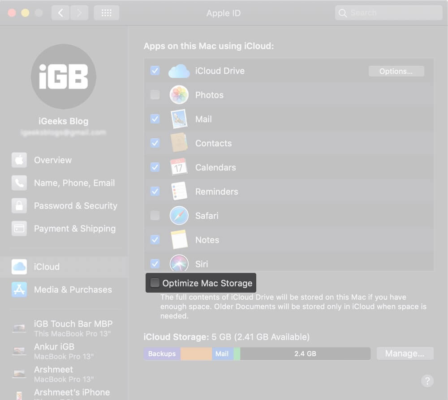Click the Reminders list icon
The width and height of the screenshot is (448, 400).
point(179,191)
